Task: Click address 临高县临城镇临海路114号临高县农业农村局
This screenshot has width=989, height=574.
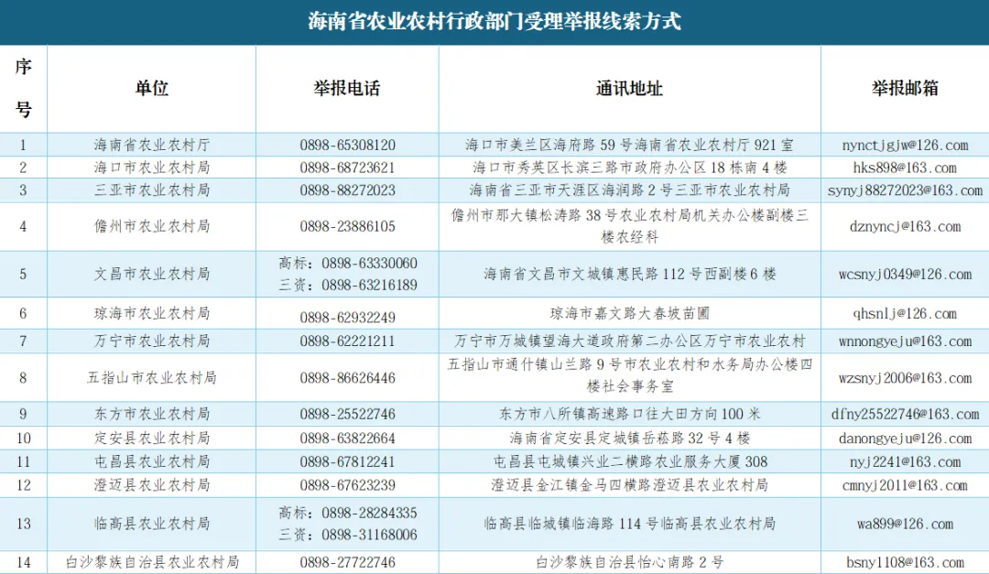Action: coord(629,524)
